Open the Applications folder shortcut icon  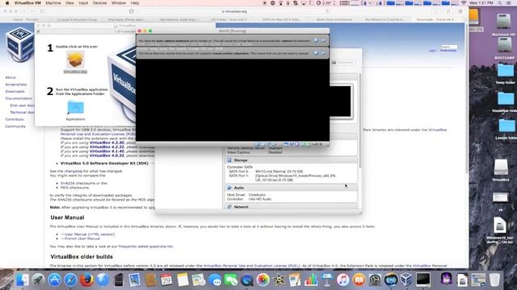tap(75, 108)
